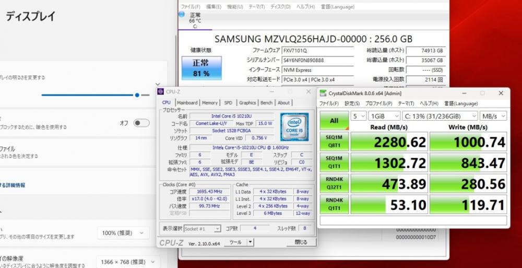522x268 pixels.
Task: Open ファイル(F) menu in CrystalDiskInfo
Action: (191, 7)
